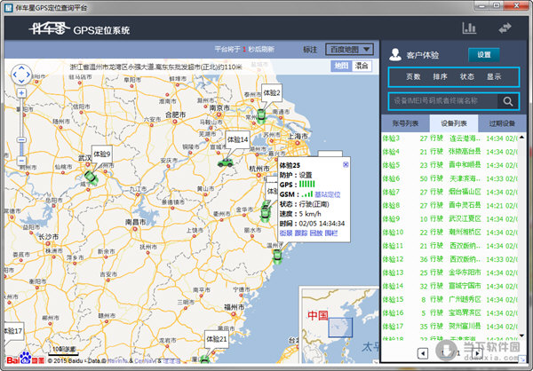Click the 伴车星 app icon in title bar

[9, 7]
